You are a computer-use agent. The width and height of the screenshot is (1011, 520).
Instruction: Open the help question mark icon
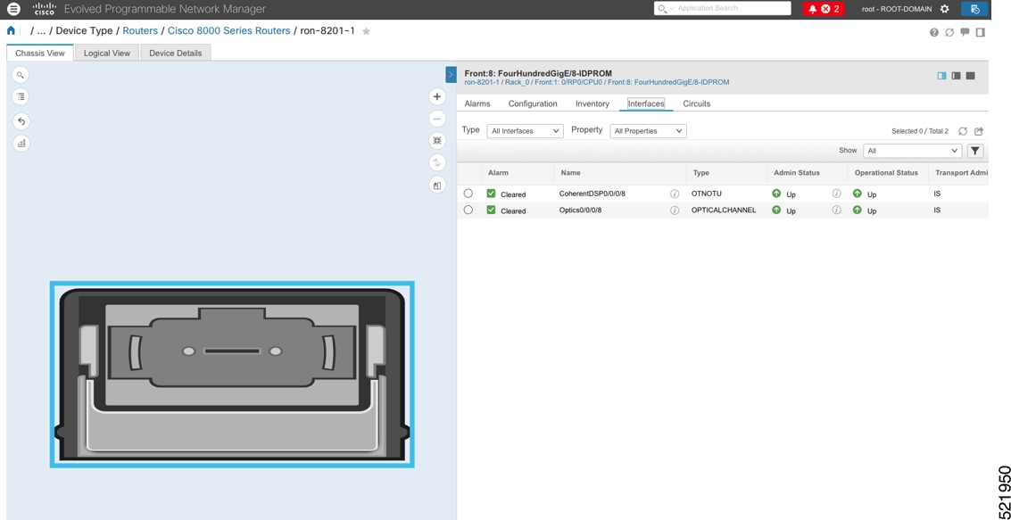pos(933,32)
